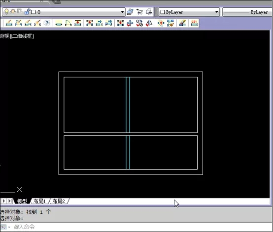Viewport: 273px width, 232px height.
Task: Select the mirror triangles tool icon
Action: (149, 23)
